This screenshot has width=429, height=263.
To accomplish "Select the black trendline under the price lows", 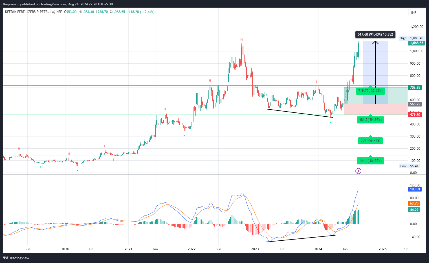I will [x=300, y=113].
